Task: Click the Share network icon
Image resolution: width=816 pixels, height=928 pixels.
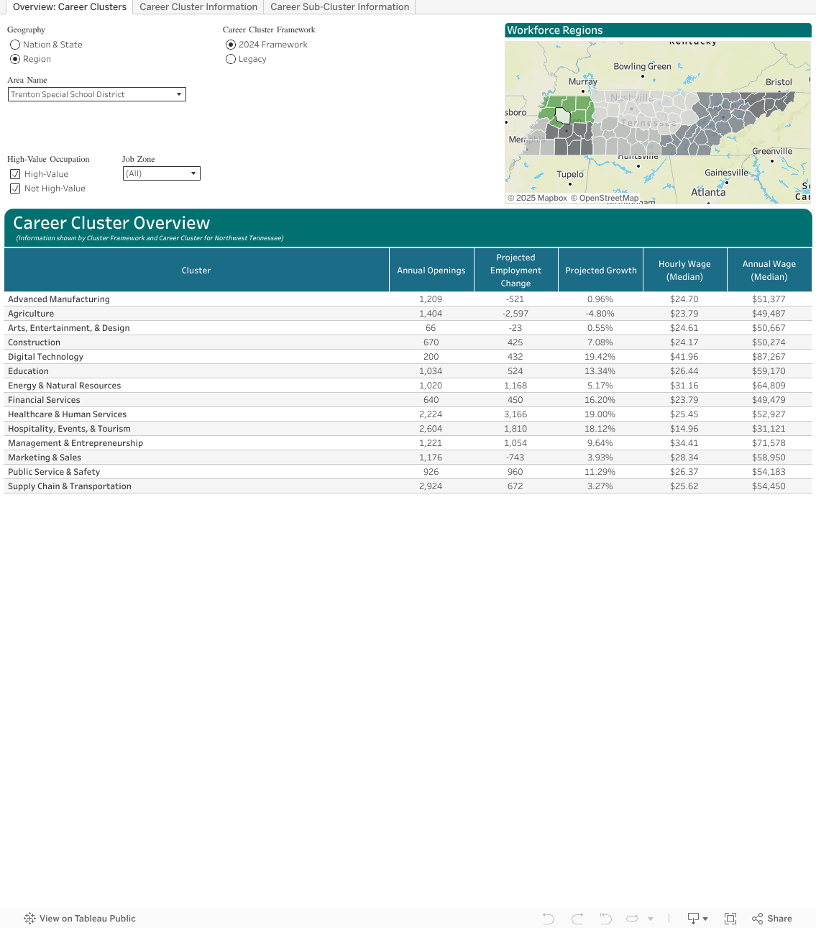Action: (x=757, y=919)
